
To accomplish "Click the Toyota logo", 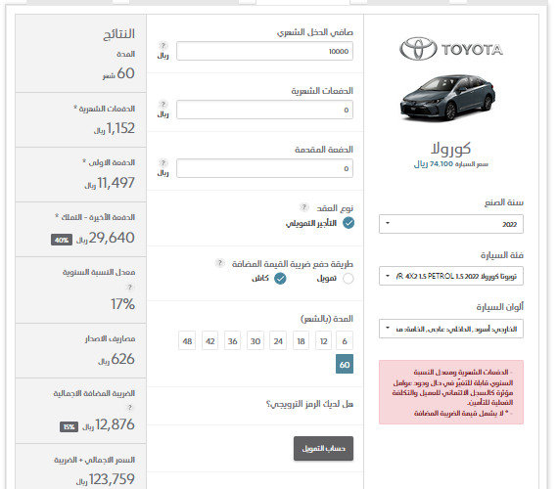I will pos(451,49).
